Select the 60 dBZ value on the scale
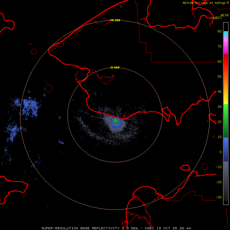 click(x=220, y=61)
